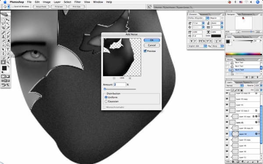The height and width of the screenshot is (164, 263).
Task: Hide Layer 54 copy via eye icon
Action: tap(227, 99)
